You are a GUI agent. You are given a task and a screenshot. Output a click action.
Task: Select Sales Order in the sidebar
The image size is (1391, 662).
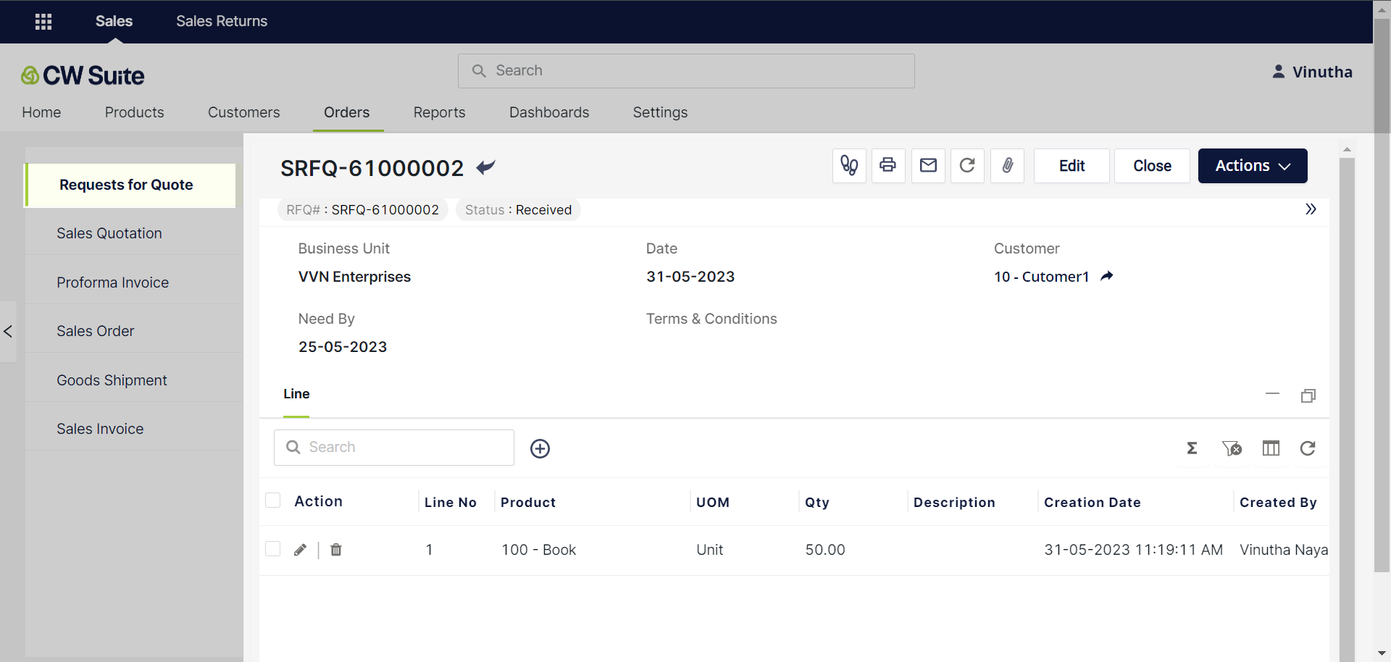pos(96,331)
